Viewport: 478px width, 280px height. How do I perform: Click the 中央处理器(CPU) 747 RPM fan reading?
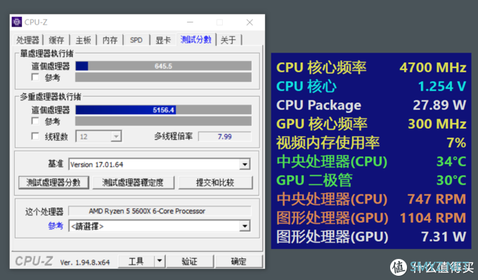point(371,199)
